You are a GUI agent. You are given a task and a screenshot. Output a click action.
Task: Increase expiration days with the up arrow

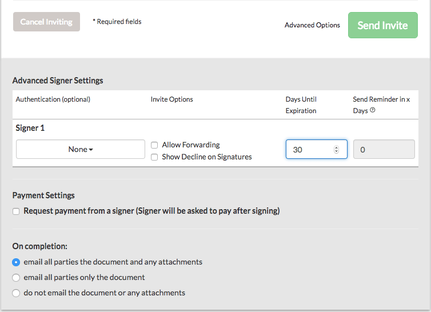pyautogui.click(x=336, y=147)
